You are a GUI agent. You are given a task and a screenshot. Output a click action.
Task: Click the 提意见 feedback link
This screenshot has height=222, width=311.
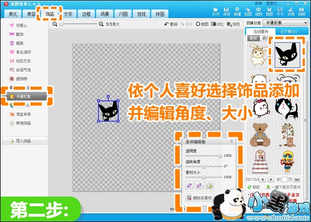click(x=272, y=4)
